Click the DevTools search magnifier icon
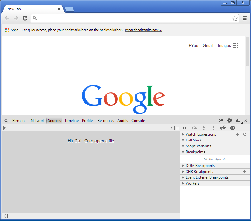This screenshot has width=251, height=221. [x=6, y=121]
